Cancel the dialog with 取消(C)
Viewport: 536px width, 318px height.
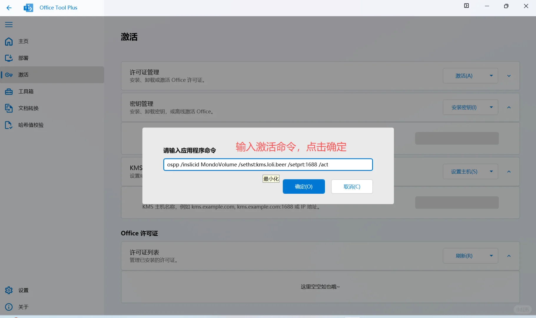coord(352,186)
